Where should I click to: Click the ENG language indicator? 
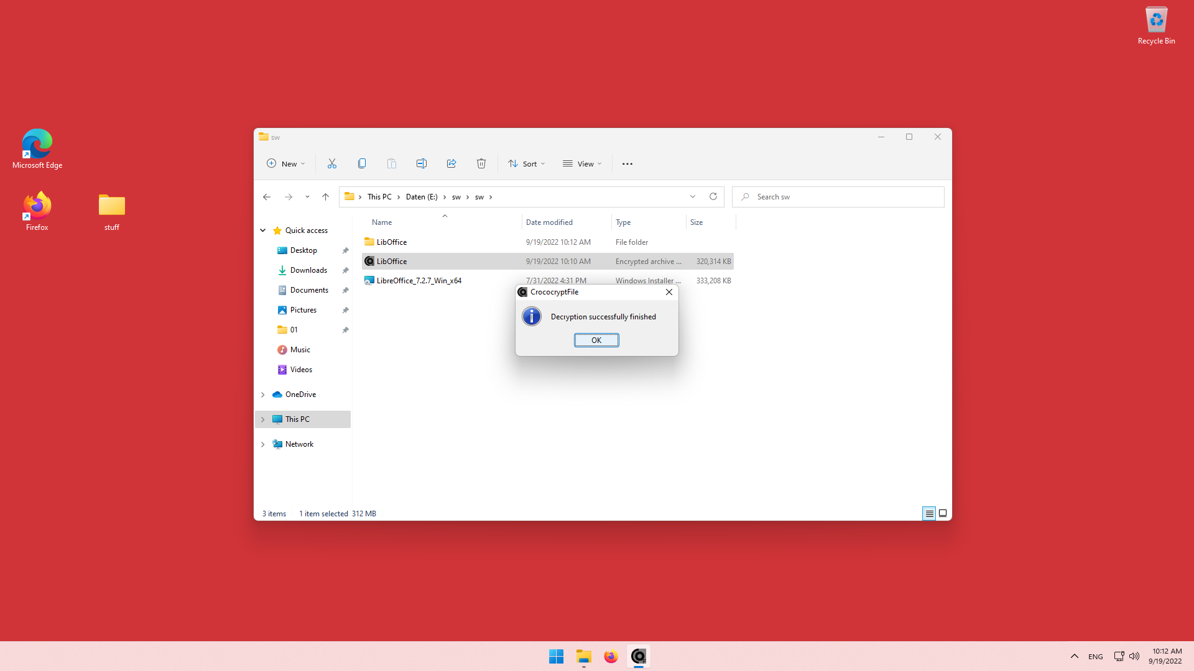[x=1096, y=657]
